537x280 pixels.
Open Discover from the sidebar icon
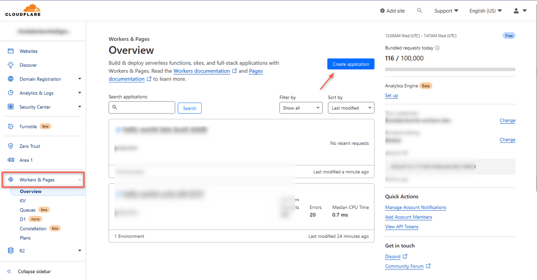click(10, 65)
